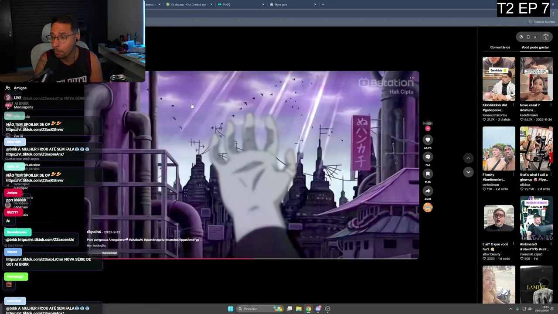Viewport: 558px width, 314px height.
Task: Go to next video with down arrow
Action: pyautogui.click(x=468, y=172)
